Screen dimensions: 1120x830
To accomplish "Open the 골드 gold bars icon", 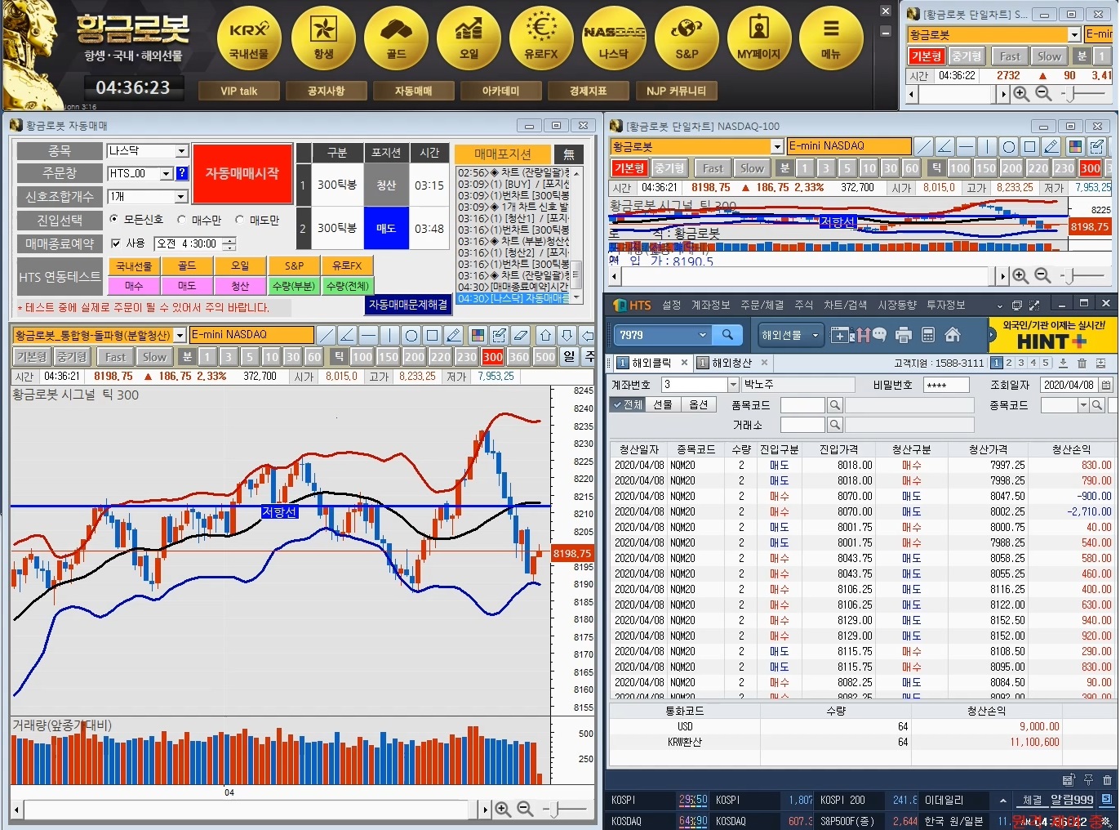I will 396,38.
